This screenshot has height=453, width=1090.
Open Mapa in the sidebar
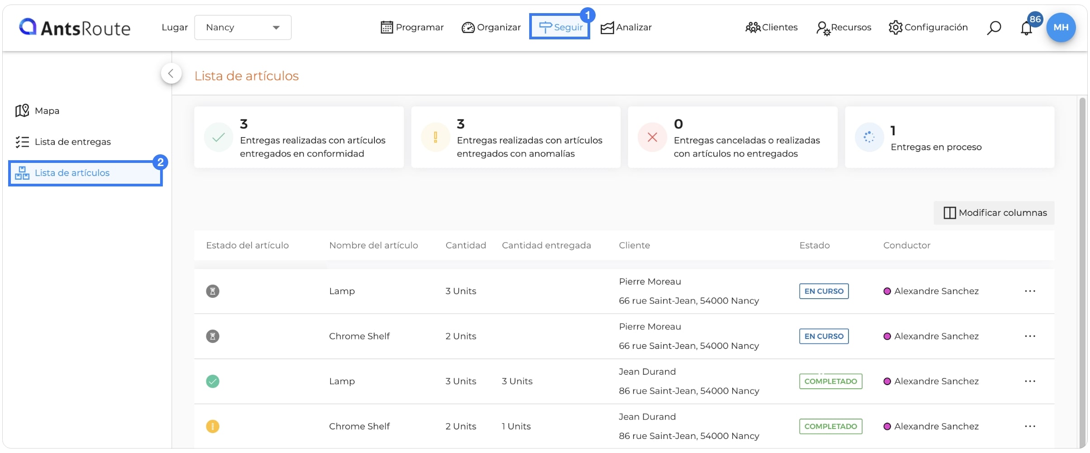coord(38,111)
